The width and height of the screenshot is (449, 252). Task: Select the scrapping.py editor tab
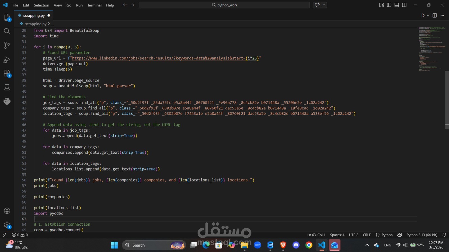tap(34, 15)
